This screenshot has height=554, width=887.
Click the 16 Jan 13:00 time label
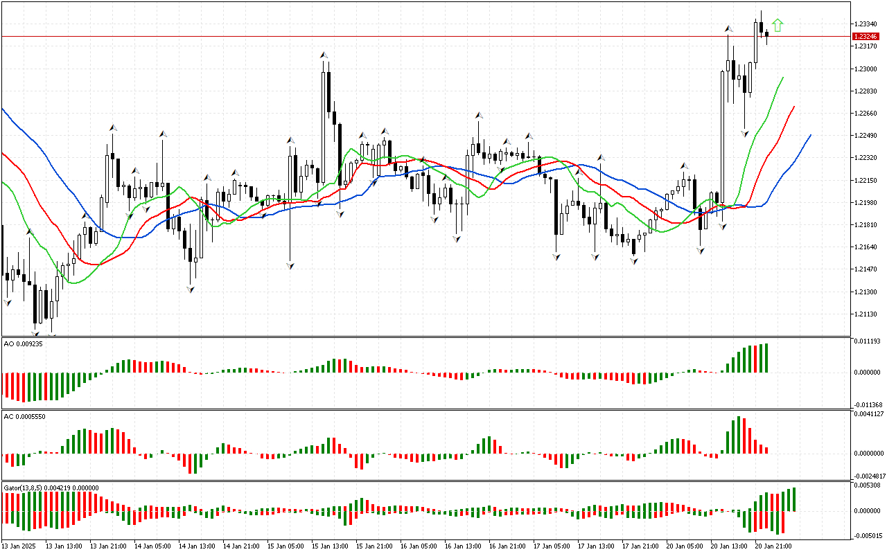464,546
